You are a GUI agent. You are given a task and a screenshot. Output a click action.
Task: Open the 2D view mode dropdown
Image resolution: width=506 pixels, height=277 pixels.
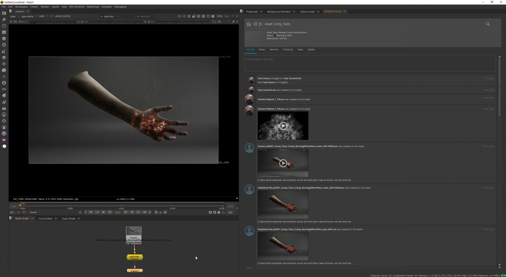coord(223,22)
